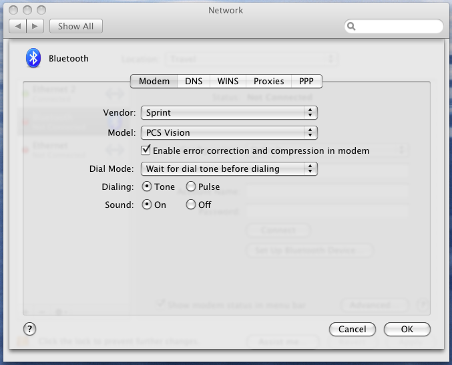Turn modem sound Off

coord(191,205)
